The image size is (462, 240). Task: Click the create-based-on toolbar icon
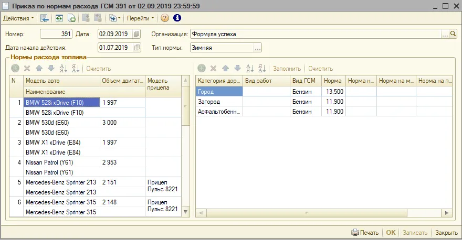(x=114, y=18)
